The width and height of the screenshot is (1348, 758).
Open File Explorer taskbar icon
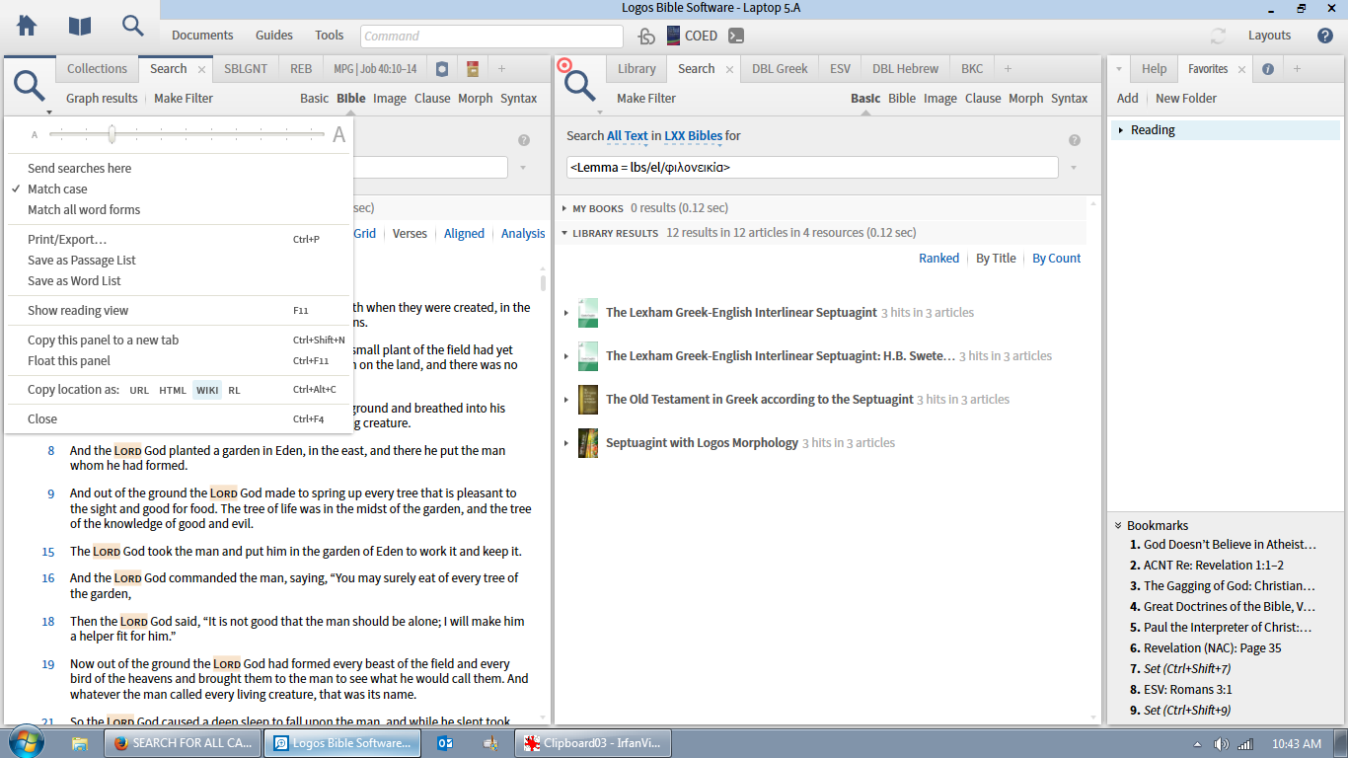(x=80, y=743)
